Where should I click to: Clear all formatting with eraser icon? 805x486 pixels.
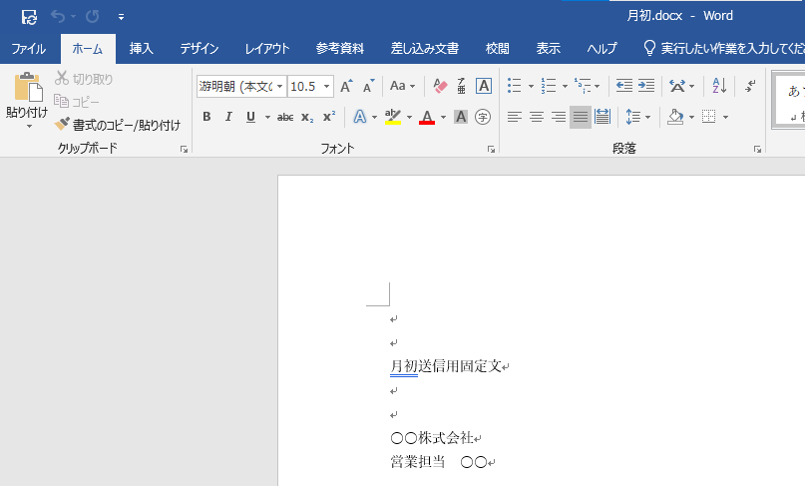coord(440,86)
